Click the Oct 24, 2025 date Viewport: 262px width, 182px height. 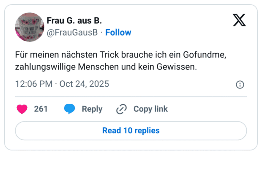point(84,84)
